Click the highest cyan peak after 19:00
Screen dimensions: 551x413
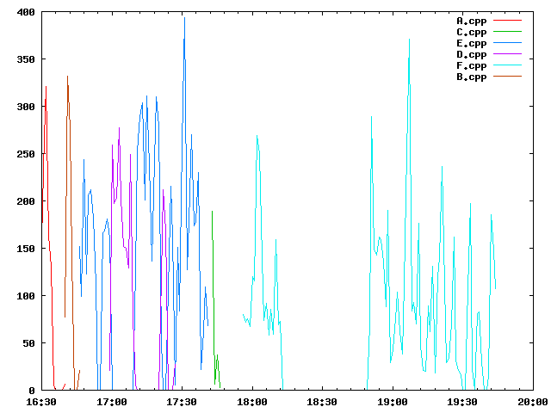point(409,40)
